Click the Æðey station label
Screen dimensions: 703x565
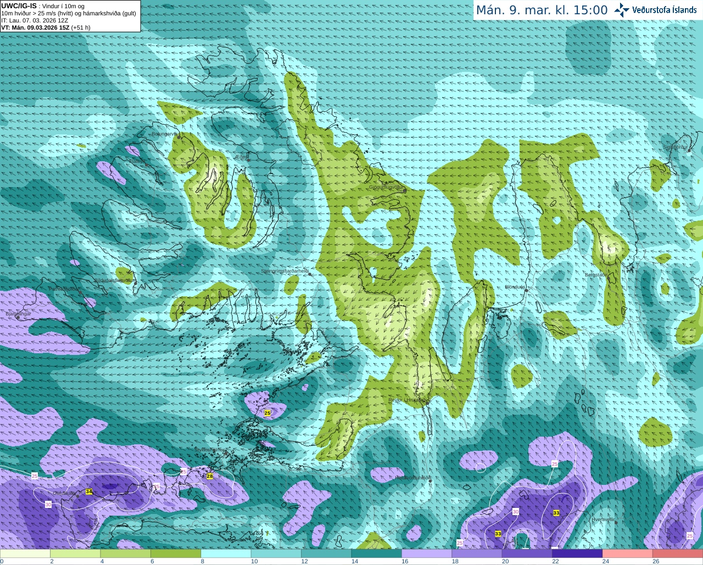coord(242,157)
